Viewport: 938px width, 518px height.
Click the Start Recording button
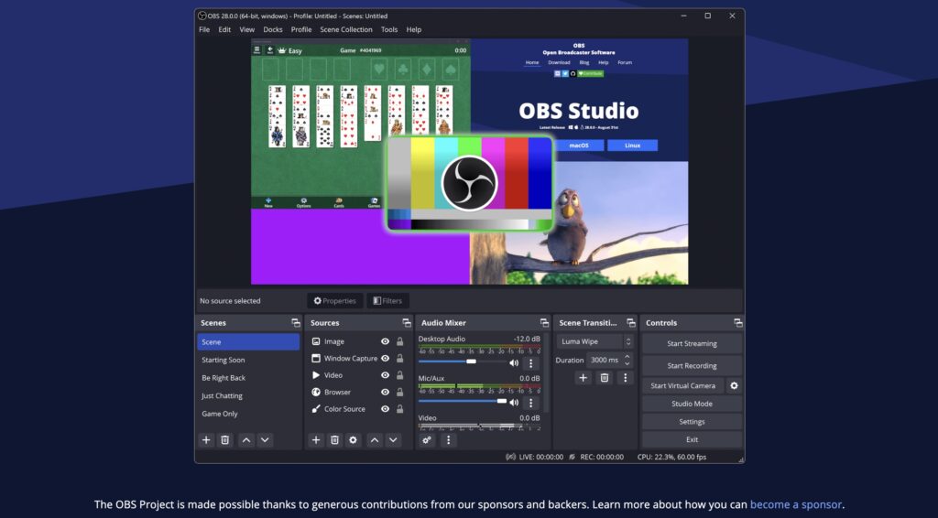(x=692, y=365)
